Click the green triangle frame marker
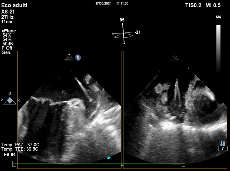 tap(122, 165)
